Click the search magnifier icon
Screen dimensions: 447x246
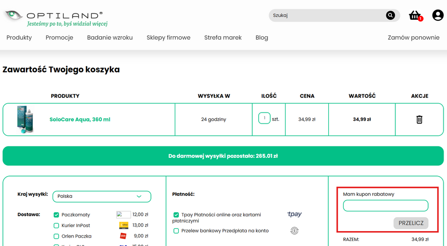point(391,15)
